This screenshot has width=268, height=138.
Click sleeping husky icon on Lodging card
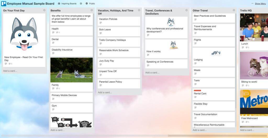pyautogui.click(x=216, y=53)
